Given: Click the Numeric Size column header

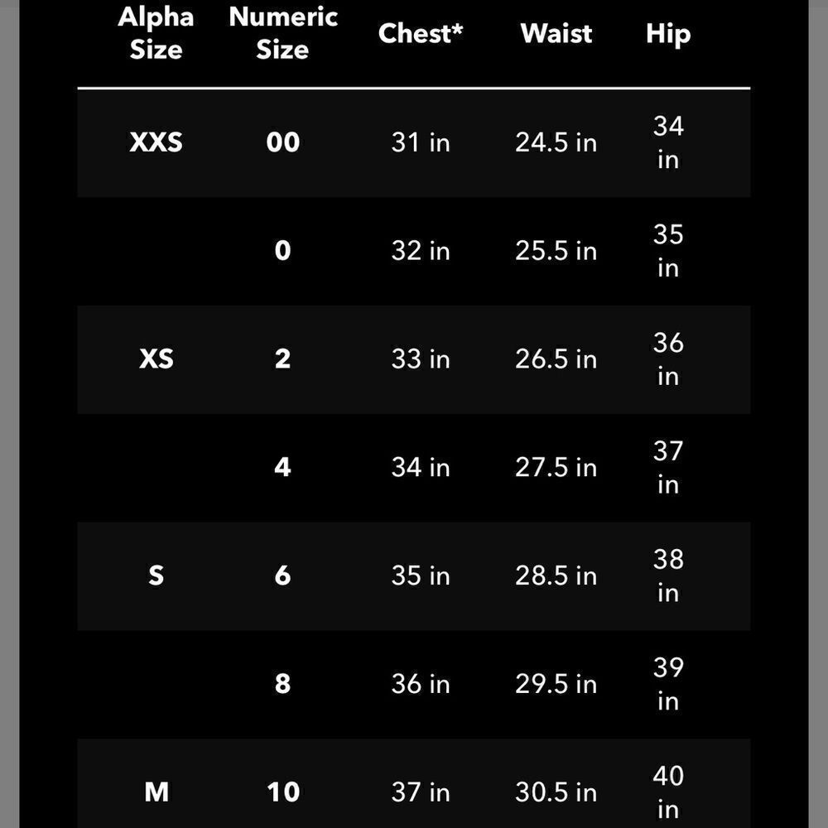Looking at the screenshot, I should coord(283,33).
